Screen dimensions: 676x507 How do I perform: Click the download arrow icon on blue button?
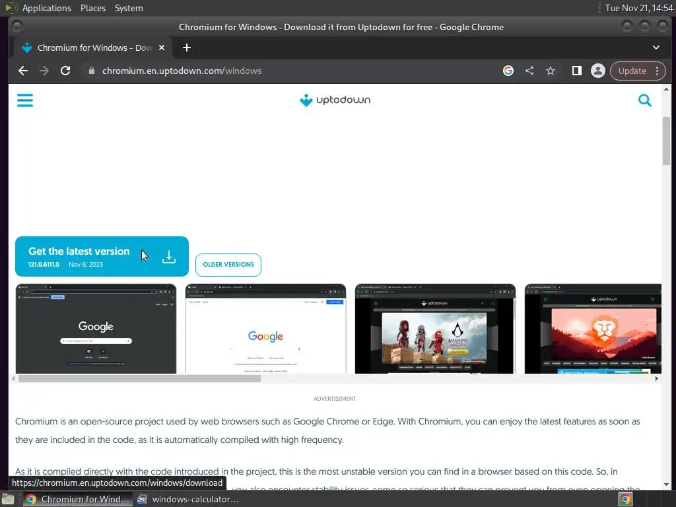169,257
